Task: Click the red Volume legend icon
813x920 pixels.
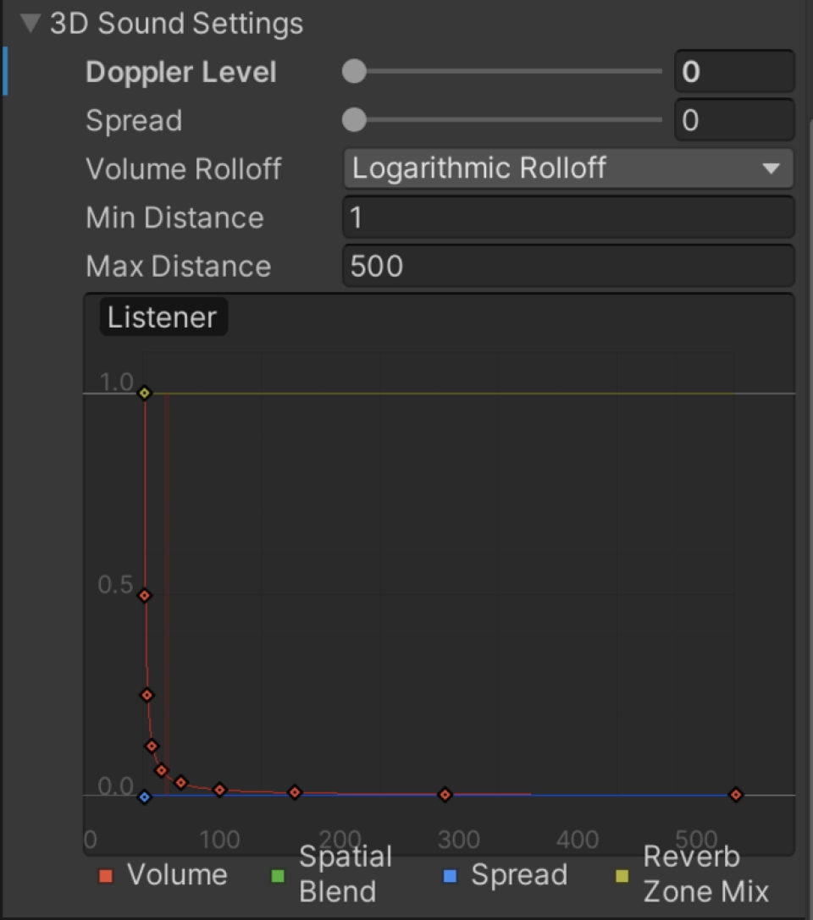Action: [106, 875]
